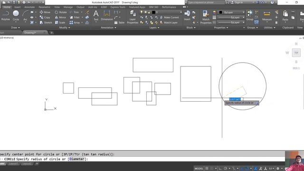304x171 pixels.
Task: Click the layer color swatch beside layer 0
Action: click(153, 12)
